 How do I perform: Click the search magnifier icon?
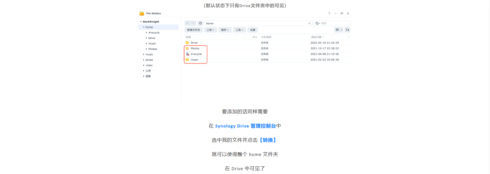tap(317, 23)
